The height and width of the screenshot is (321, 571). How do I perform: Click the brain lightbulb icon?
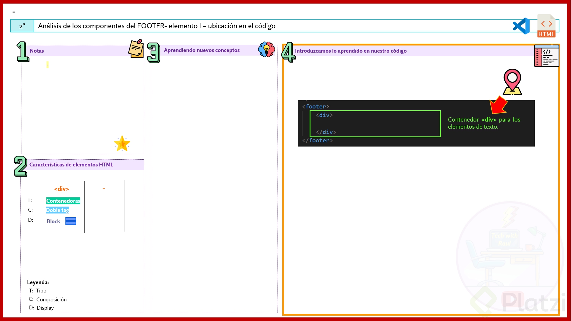(x=266, y=49)
